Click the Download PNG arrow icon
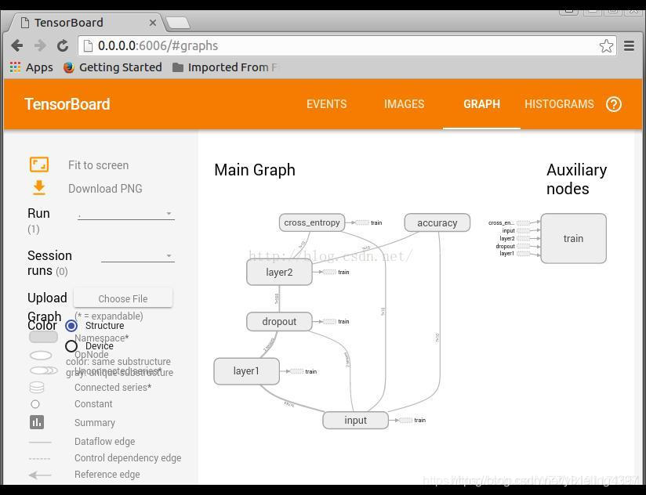Viewport: 646px width, 495px height. pyautogui.click(x=39, y=188)
